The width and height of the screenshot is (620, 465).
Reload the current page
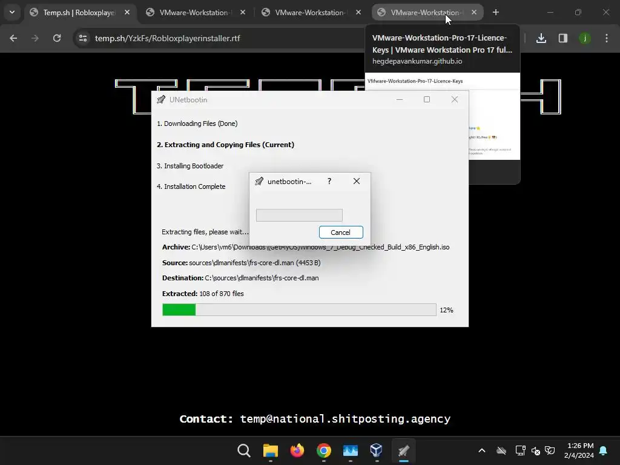pos(57,38)
